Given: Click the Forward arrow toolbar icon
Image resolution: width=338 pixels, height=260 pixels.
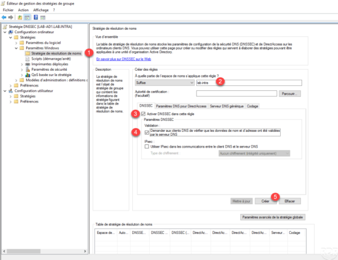Looking at the screenshot, I should click(x=10, y=18).
